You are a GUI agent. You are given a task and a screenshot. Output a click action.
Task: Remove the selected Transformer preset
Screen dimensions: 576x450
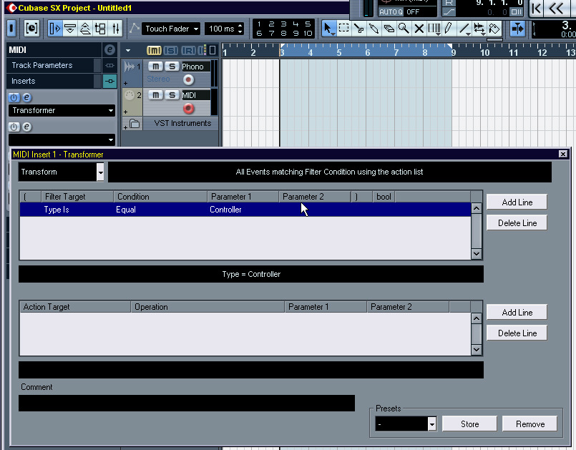pos(529,424)
